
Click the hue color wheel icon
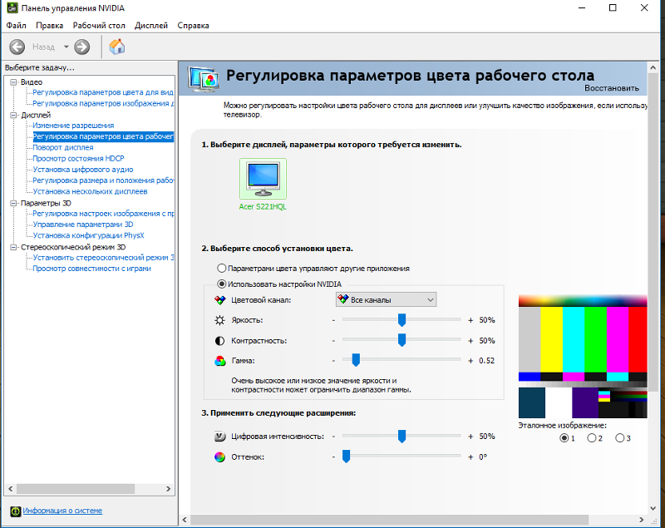point(219,457)
